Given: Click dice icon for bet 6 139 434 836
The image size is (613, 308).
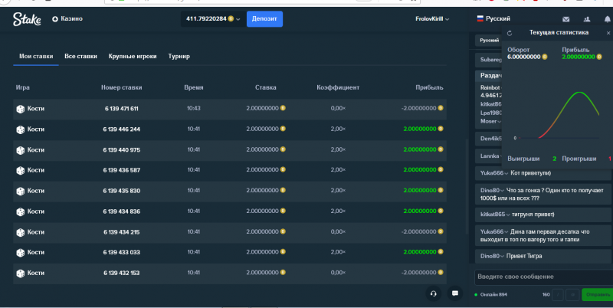Looking at the screenshot, I should point(21,212).
